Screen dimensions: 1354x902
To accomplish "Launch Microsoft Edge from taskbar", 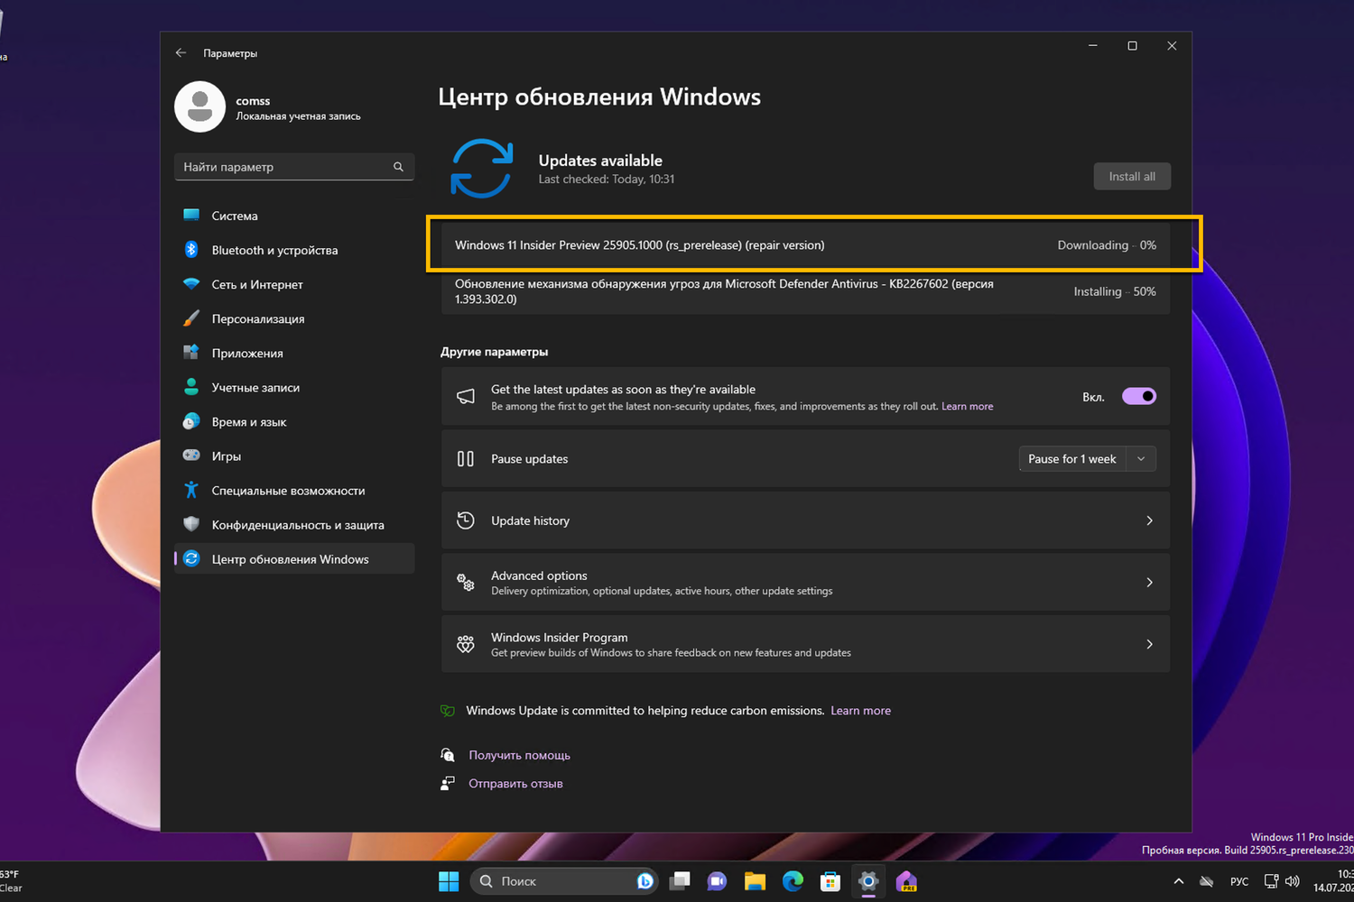I will pyautogui.click(x=793, y=881).
